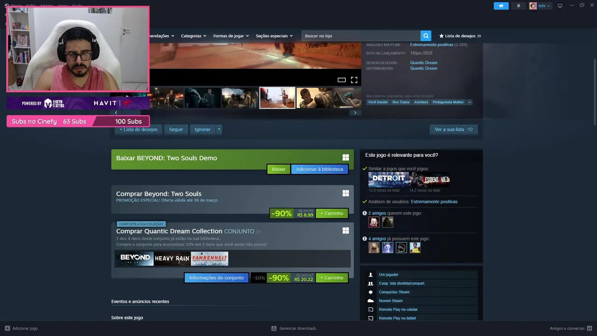Click the Windows icon beside Comprar Beyond: Two Souls
Image resolution: width=597 pixels, height=336 pixels.
click(x=346, y=193)
